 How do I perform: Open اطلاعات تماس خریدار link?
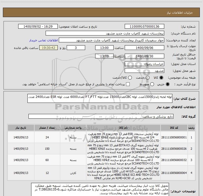43,40
